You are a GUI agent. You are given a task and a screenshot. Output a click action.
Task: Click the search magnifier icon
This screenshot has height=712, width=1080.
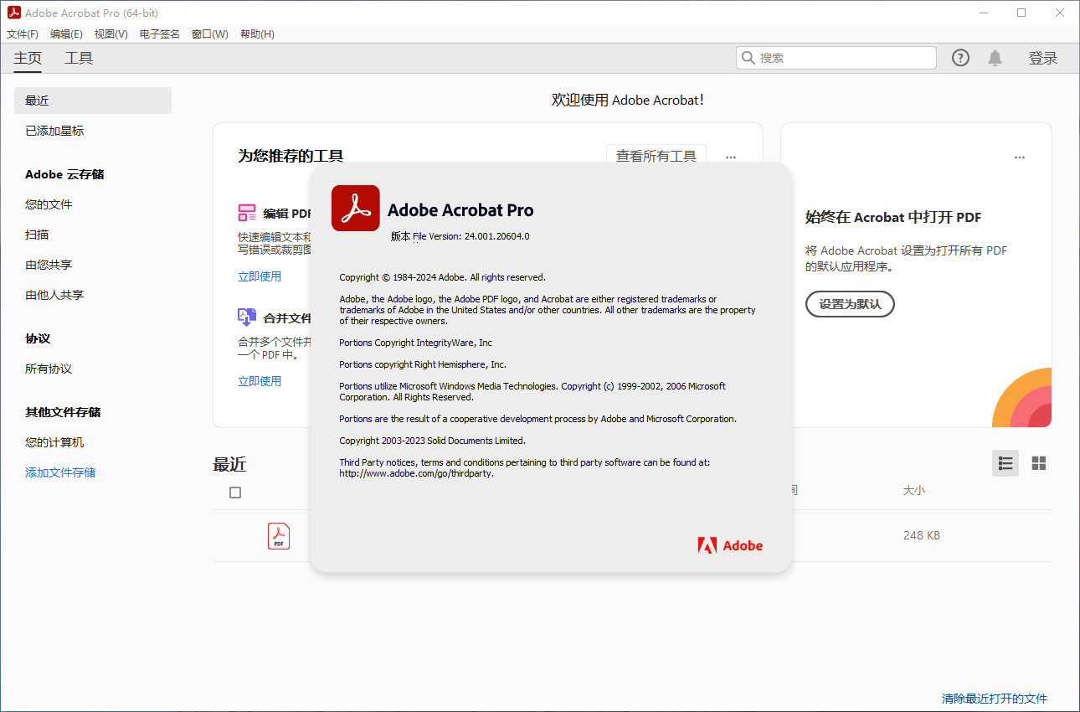[x=748, y=57]
